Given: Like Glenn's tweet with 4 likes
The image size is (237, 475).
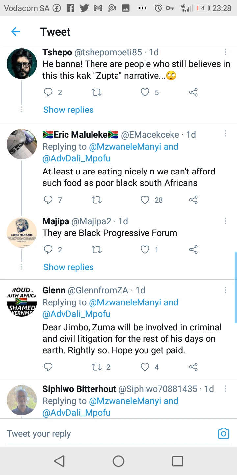Looking at the screenshot, I should (x=145, y=367).
